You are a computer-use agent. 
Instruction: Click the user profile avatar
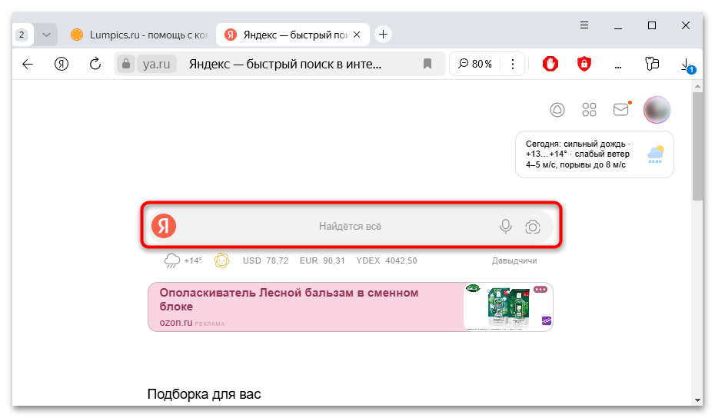[657, 110]
